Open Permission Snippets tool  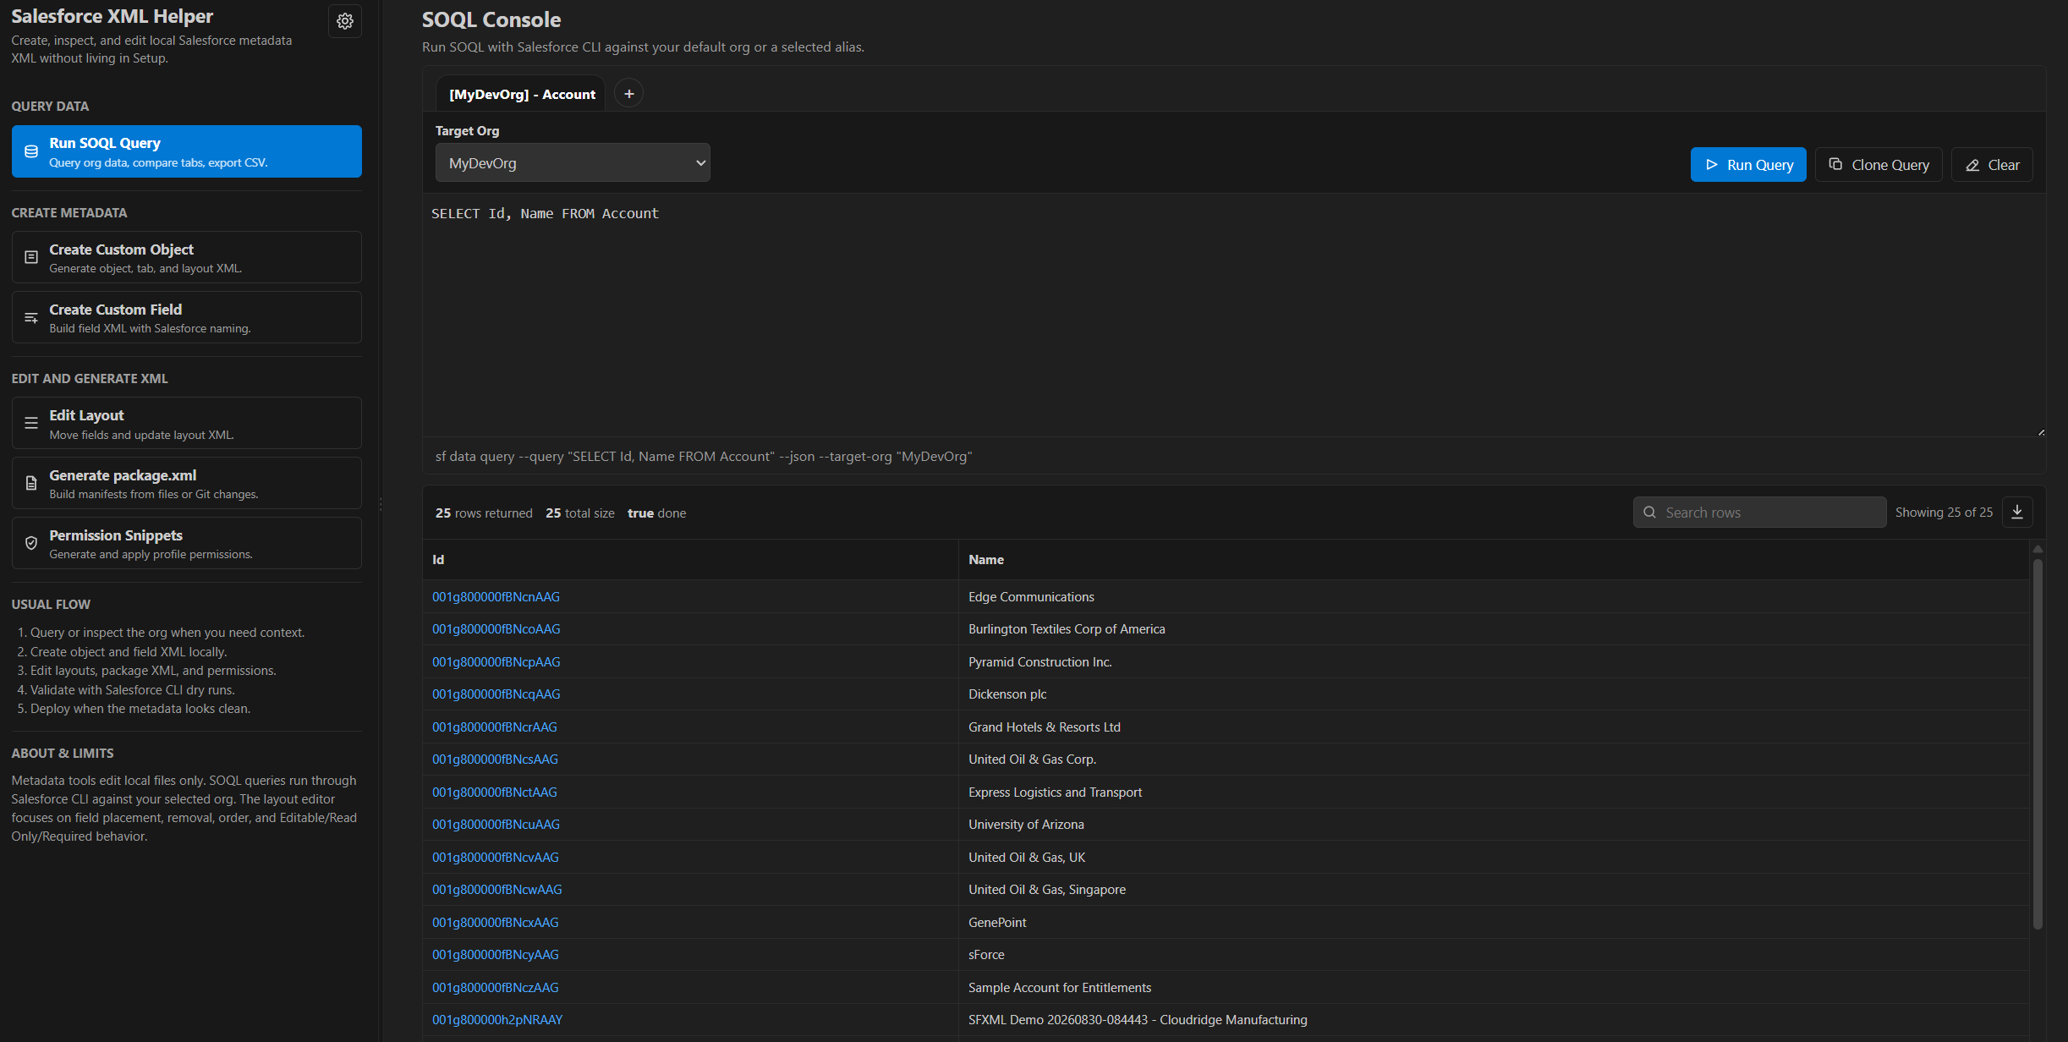click(187, 543)
